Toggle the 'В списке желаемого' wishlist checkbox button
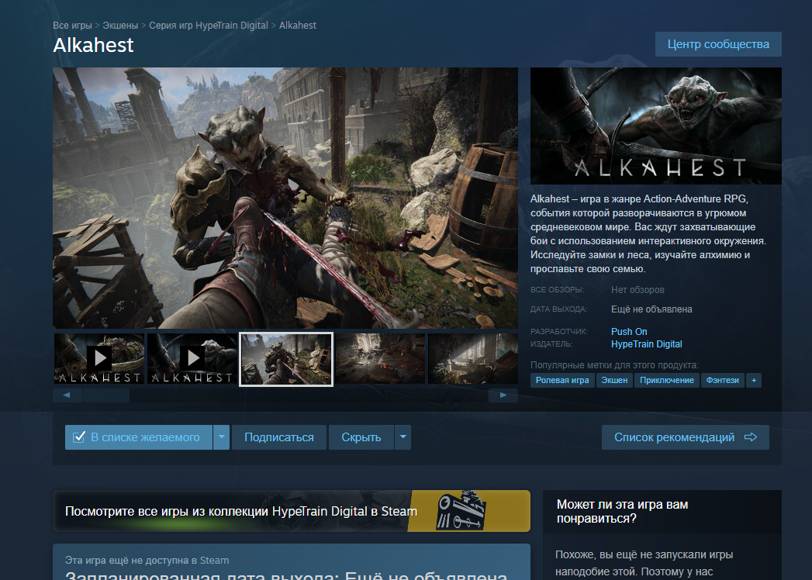This screenshot has width=812, height=580. tap(138, 437)
